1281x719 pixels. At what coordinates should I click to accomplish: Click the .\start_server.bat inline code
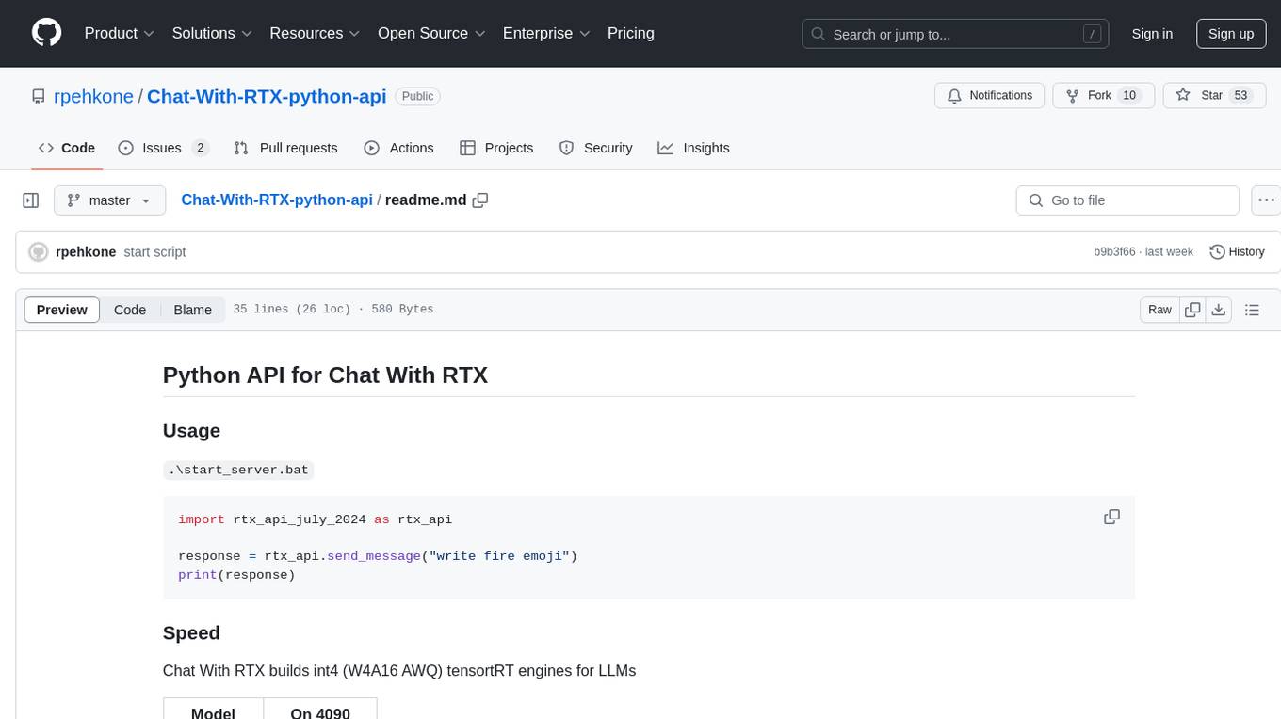tap(238, 470)
